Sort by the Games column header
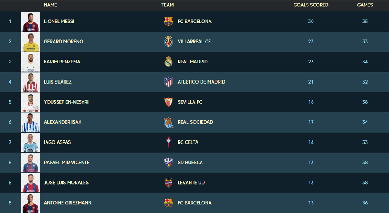The image size is (389, 213). click(x=365, y=5)
